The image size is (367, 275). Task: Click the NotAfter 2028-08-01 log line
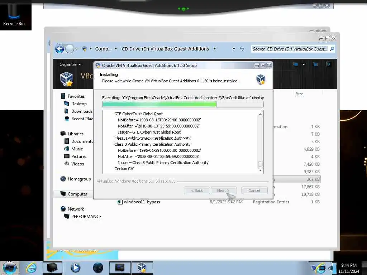coord(158,156)
